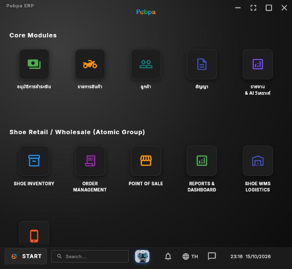Close the Pobpa ERP window
Viewport: 292px width, 269px height.
click(x=284, y=8)
